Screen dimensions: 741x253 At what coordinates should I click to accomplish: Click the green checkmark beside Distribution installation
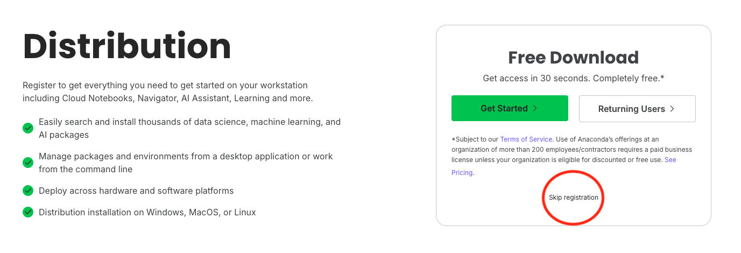coord(28,212)
